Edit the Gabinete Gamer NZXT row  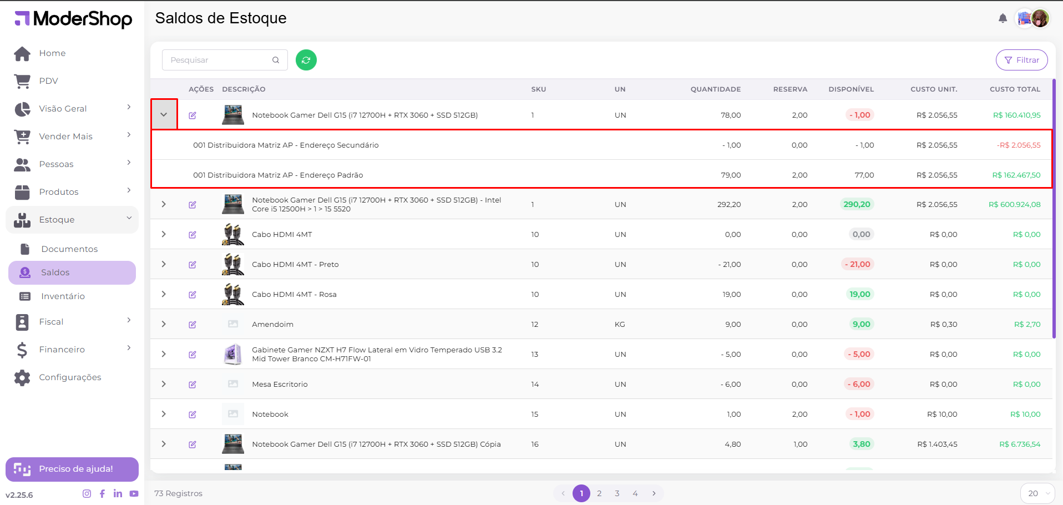tap(193, 355)
